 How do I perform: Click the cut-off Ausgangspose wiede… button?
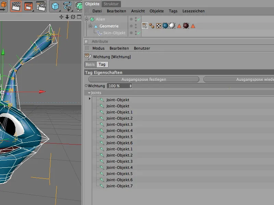coord(239,79)
